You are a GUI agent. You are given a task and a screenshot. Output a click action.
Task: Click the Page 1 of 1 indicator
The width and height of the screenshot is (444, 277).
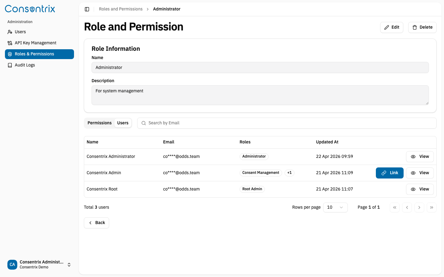click(369, 207)
